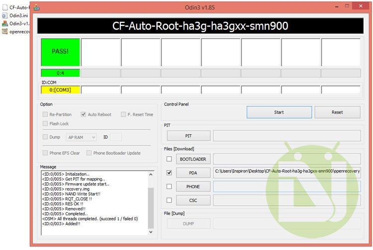The height and width of the screenshot is (250, 373).
Task: Tick the Dump checkbox
Action: tap(45, 137)
